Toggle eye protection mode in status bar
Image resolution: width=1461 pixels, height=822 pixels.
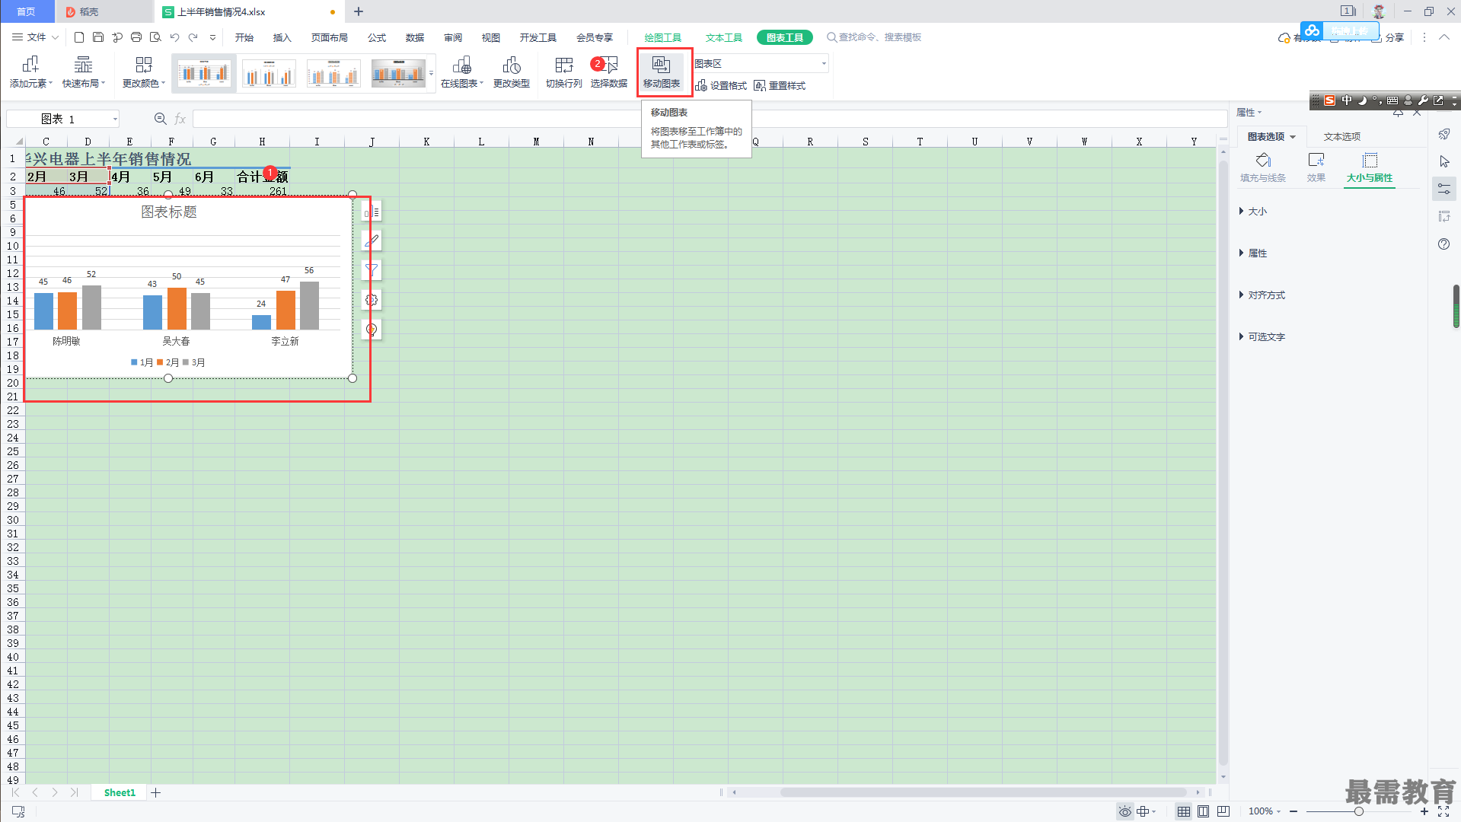coord(1125,811)
